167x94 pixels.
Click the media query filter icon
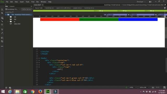pos(165,8)
